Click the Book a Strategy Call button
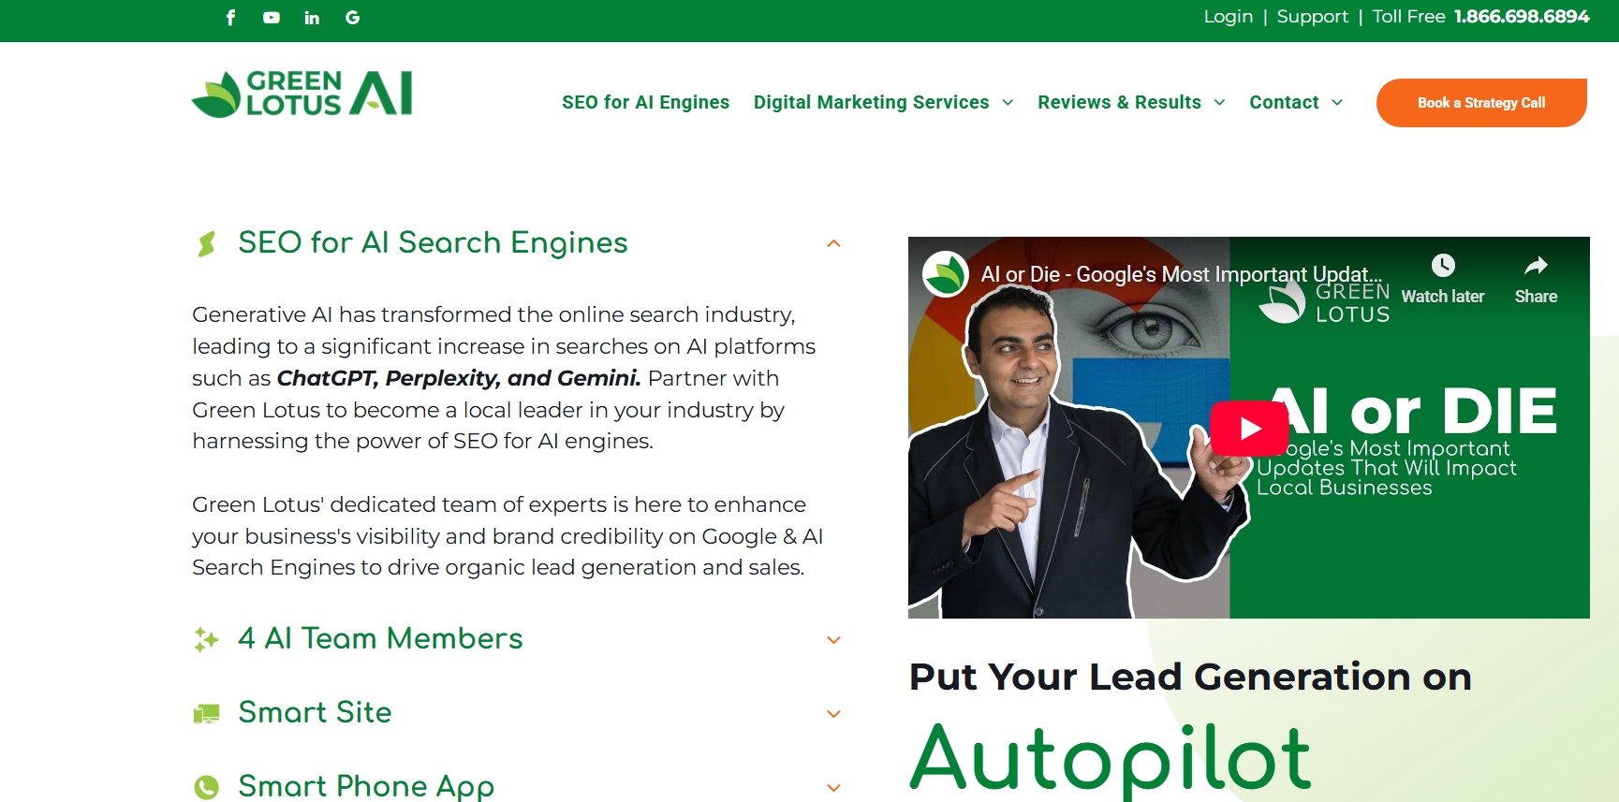This screenshot has width=1619, height=802. (1481, 103)
